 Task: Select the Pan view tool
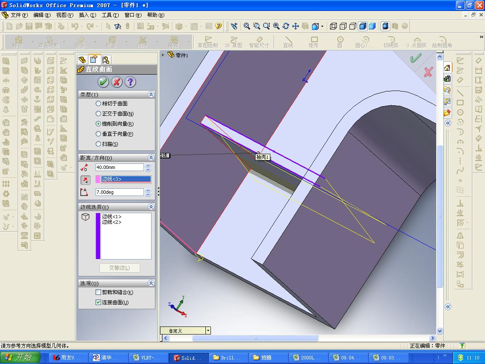coord(296,26)
